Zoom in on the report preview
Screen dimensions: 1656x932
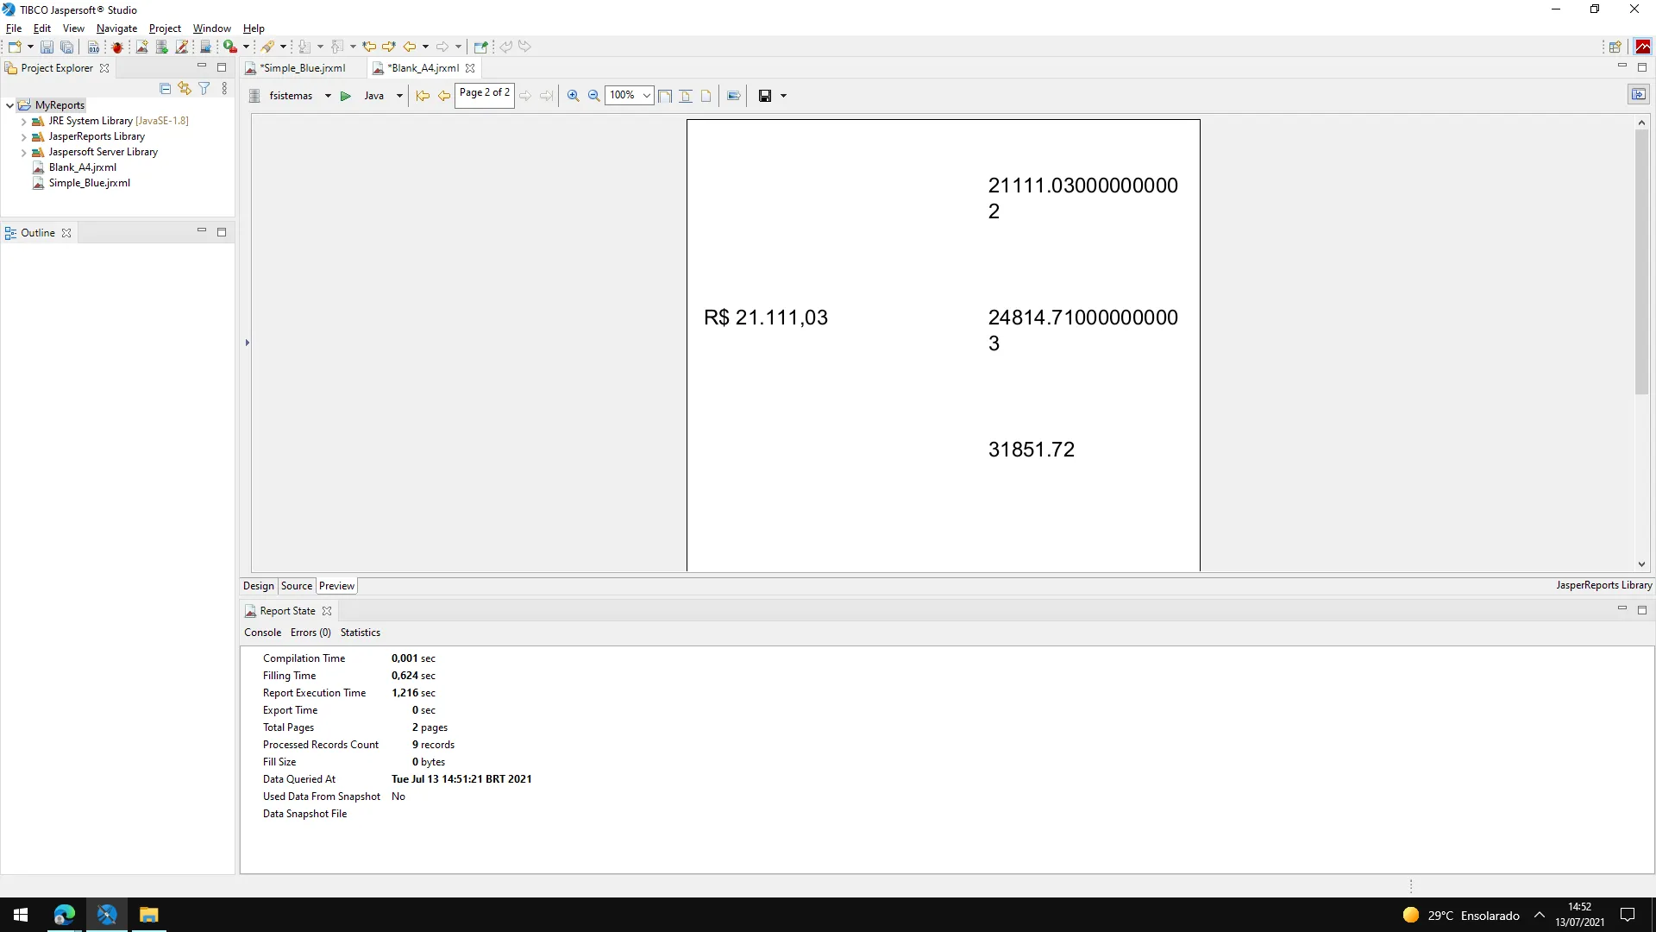click(573, 96)
